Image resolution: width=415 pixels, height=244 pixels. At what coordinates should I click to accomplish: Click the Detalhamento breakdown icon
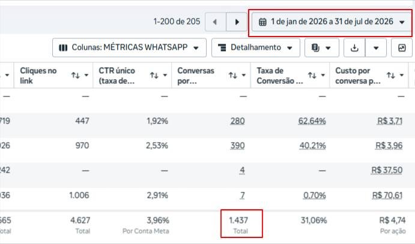point(222,47)
